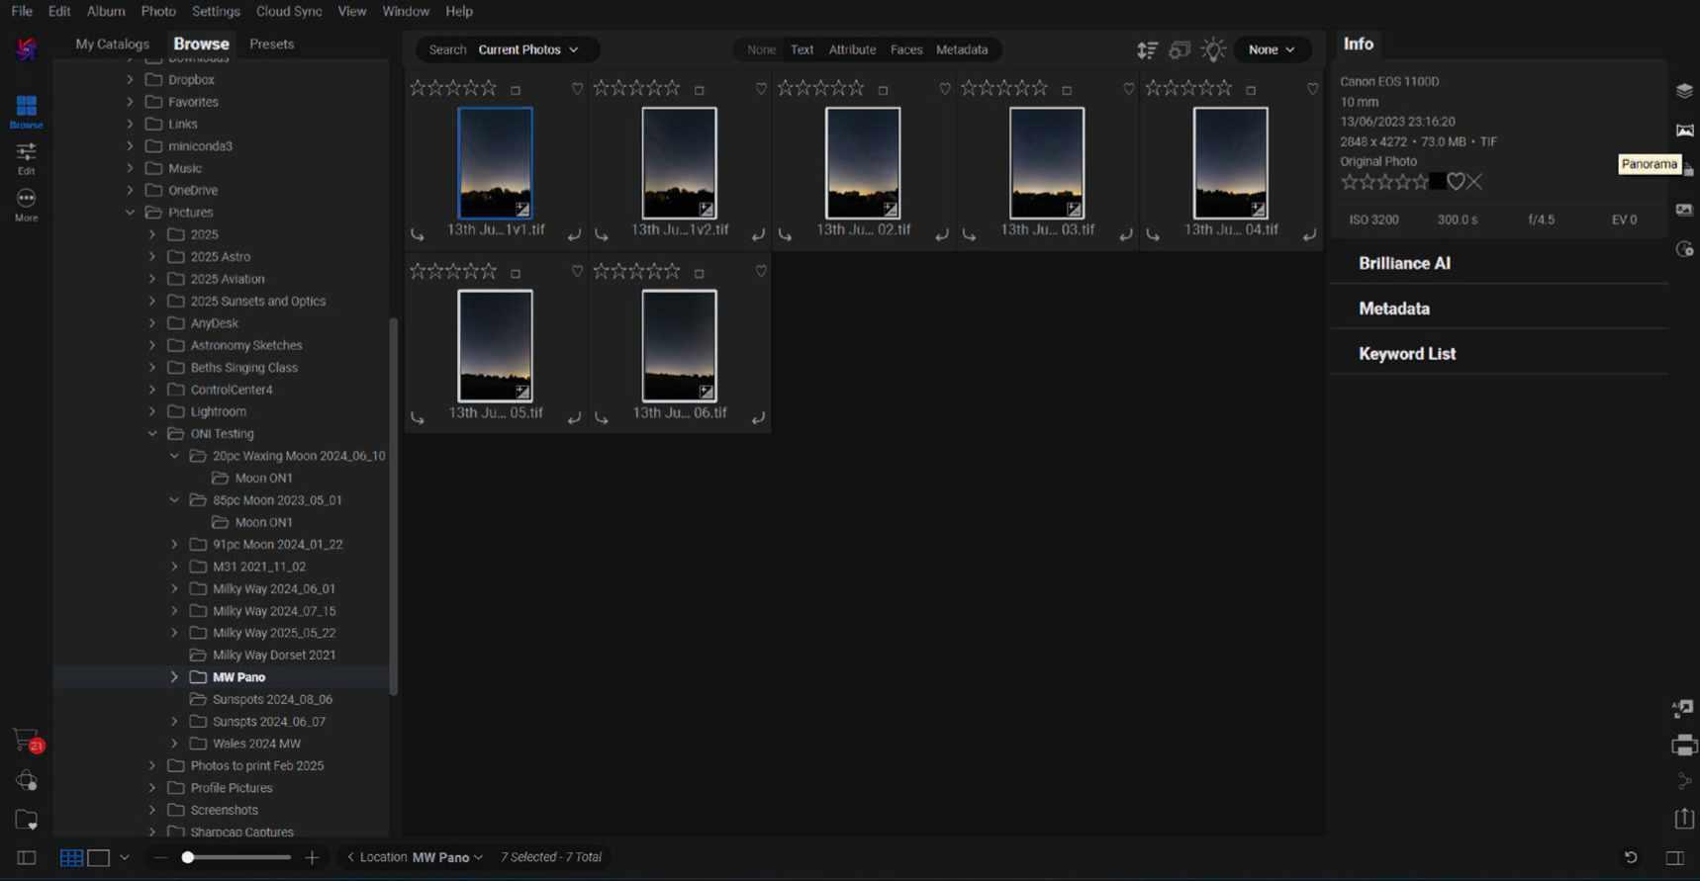Screen dimensions: 1700x881
Task: Switch to the Browse module in left sidebar
Action: point(27,111)
